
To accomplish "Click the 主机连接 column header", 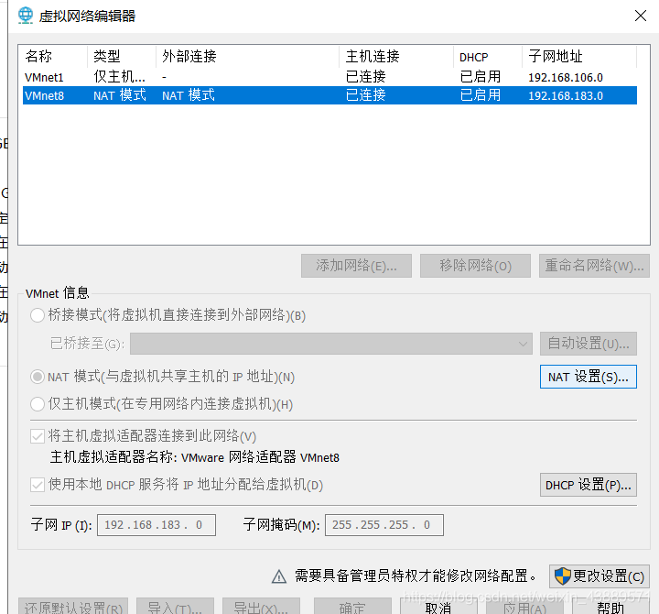I will [x=396, y=57].
